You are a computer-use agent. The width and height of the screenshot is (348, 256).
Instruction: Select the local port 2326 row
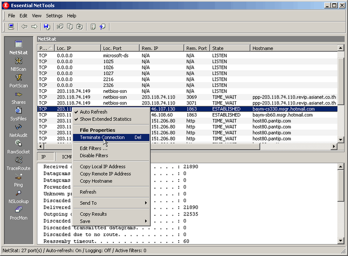187,85
